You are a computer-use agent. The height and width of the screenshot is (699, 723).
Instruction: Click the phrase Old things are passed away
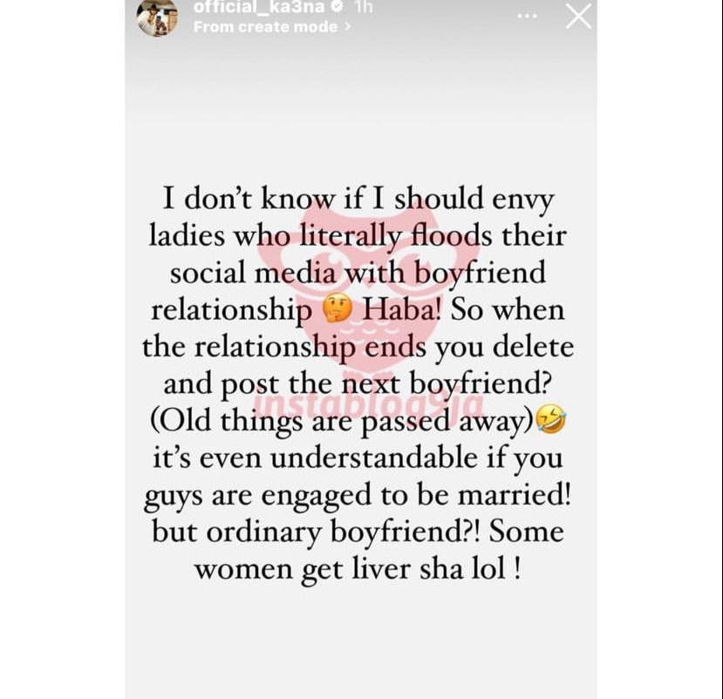tap(341, 422)
